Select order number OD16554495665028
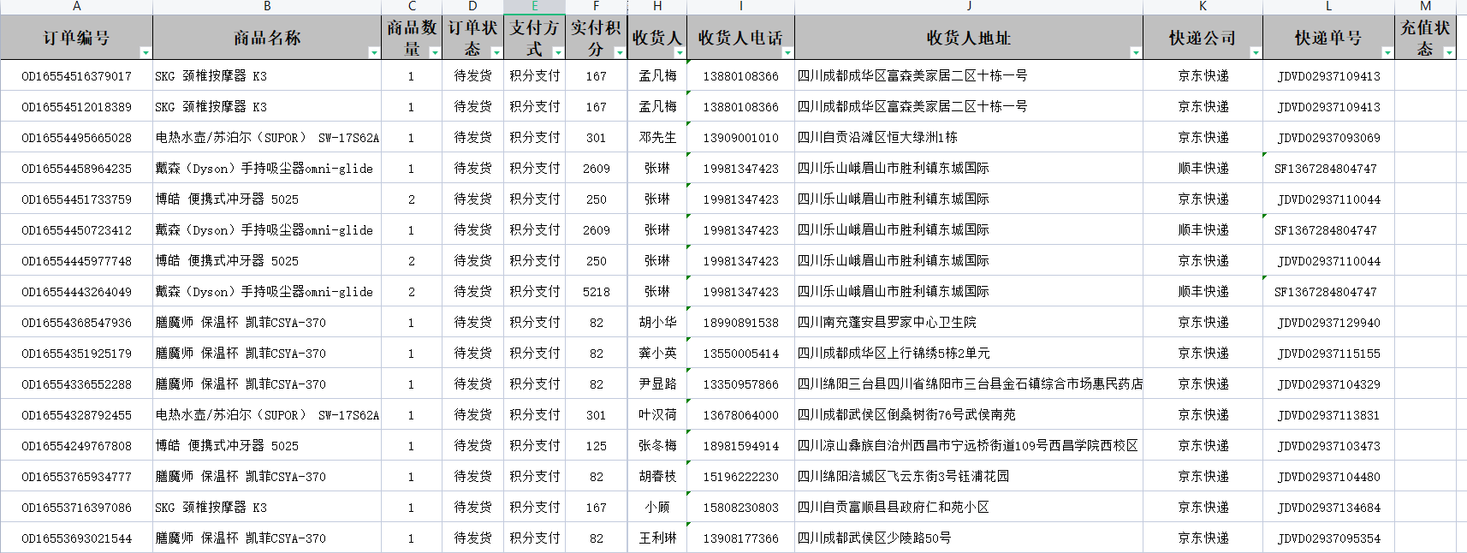1467x553 pixels. (77, 138)
